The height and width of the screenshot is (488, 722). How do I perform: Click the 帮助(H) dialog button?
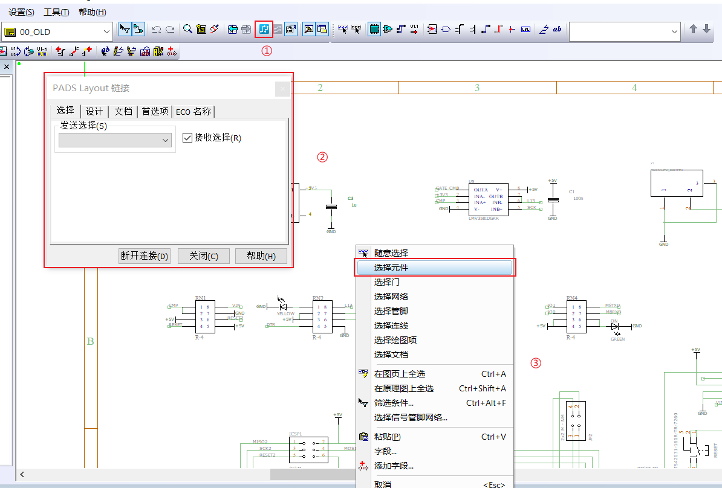261,255
